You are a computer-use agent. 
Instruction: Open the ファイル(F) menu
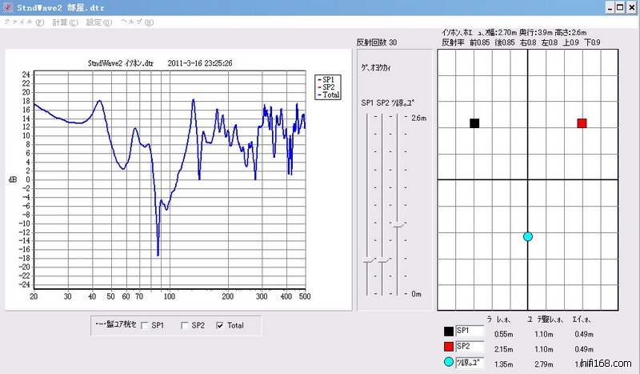click(24, 22)
